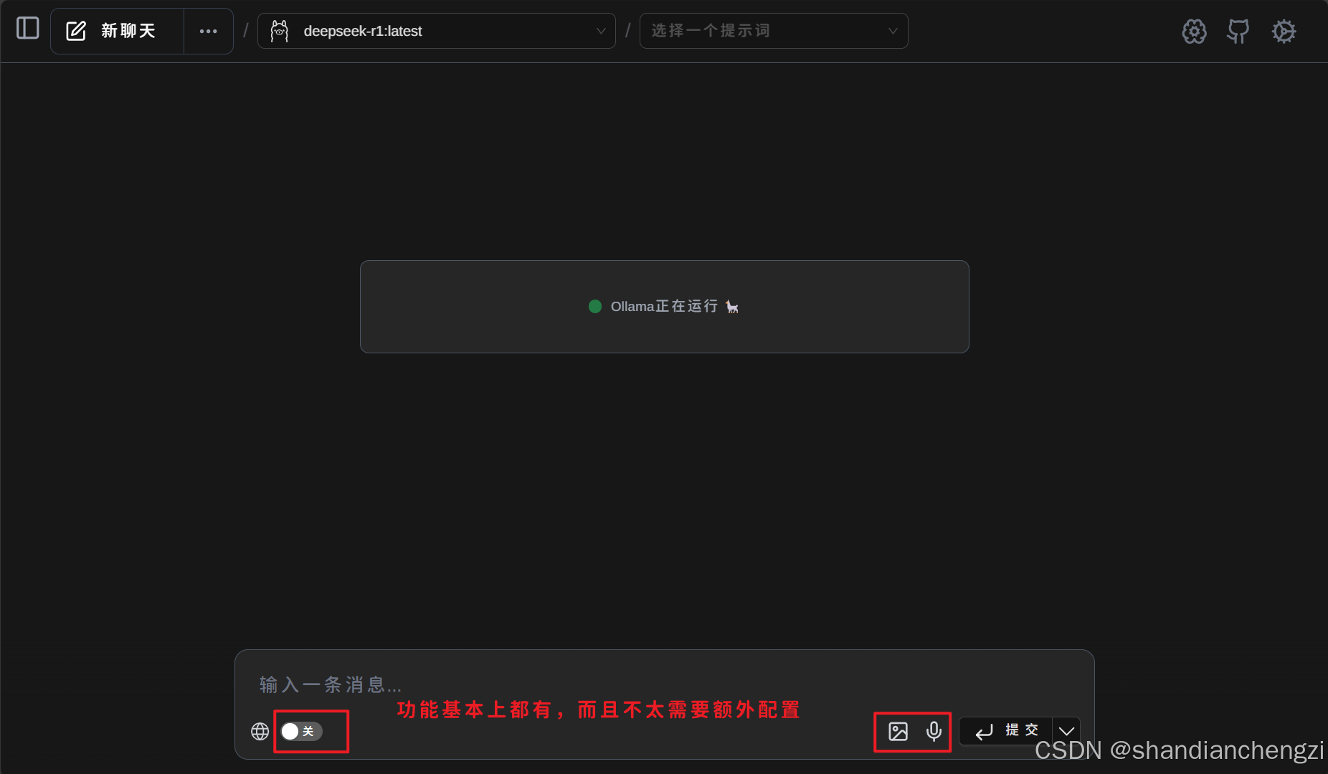Open the deepseek-r1:latest model dropdown
The image size is (1328, 774).
(x=436, y=31)
